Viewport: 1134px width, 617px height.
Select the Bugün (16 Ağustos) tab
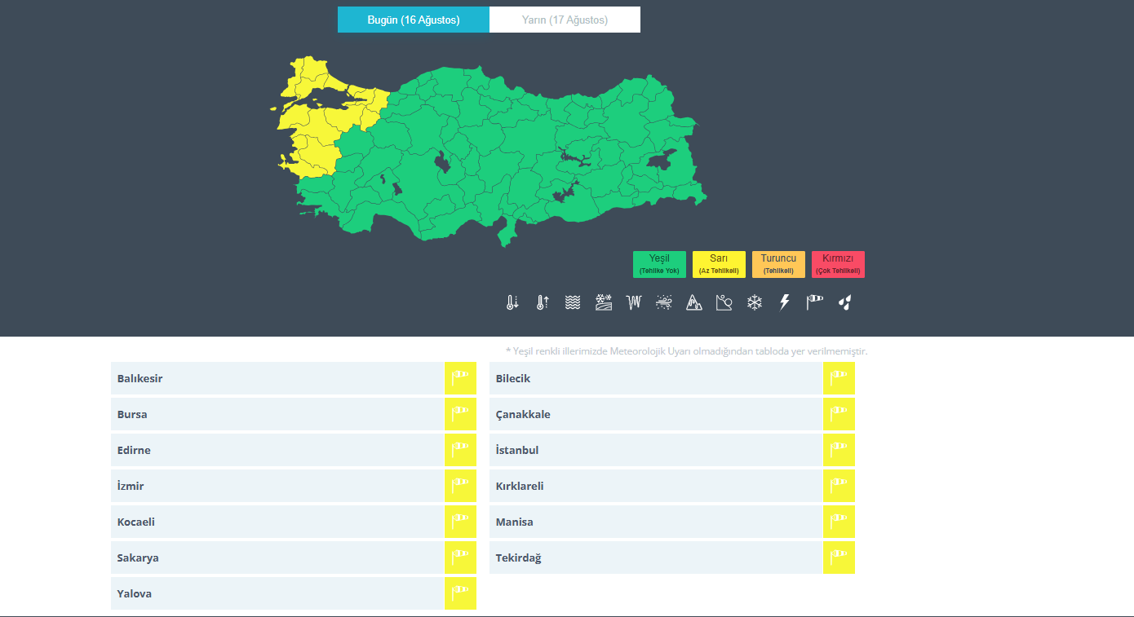[x=414, y=20]
